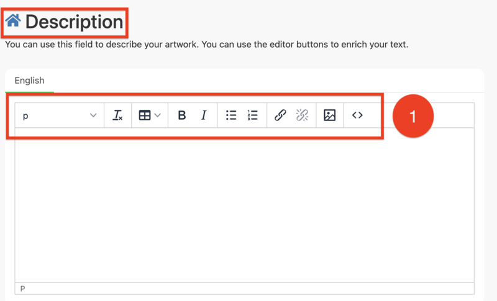The image size is (497, 301).
Task: Open the insert image dialog
Action: click(330, 115)
